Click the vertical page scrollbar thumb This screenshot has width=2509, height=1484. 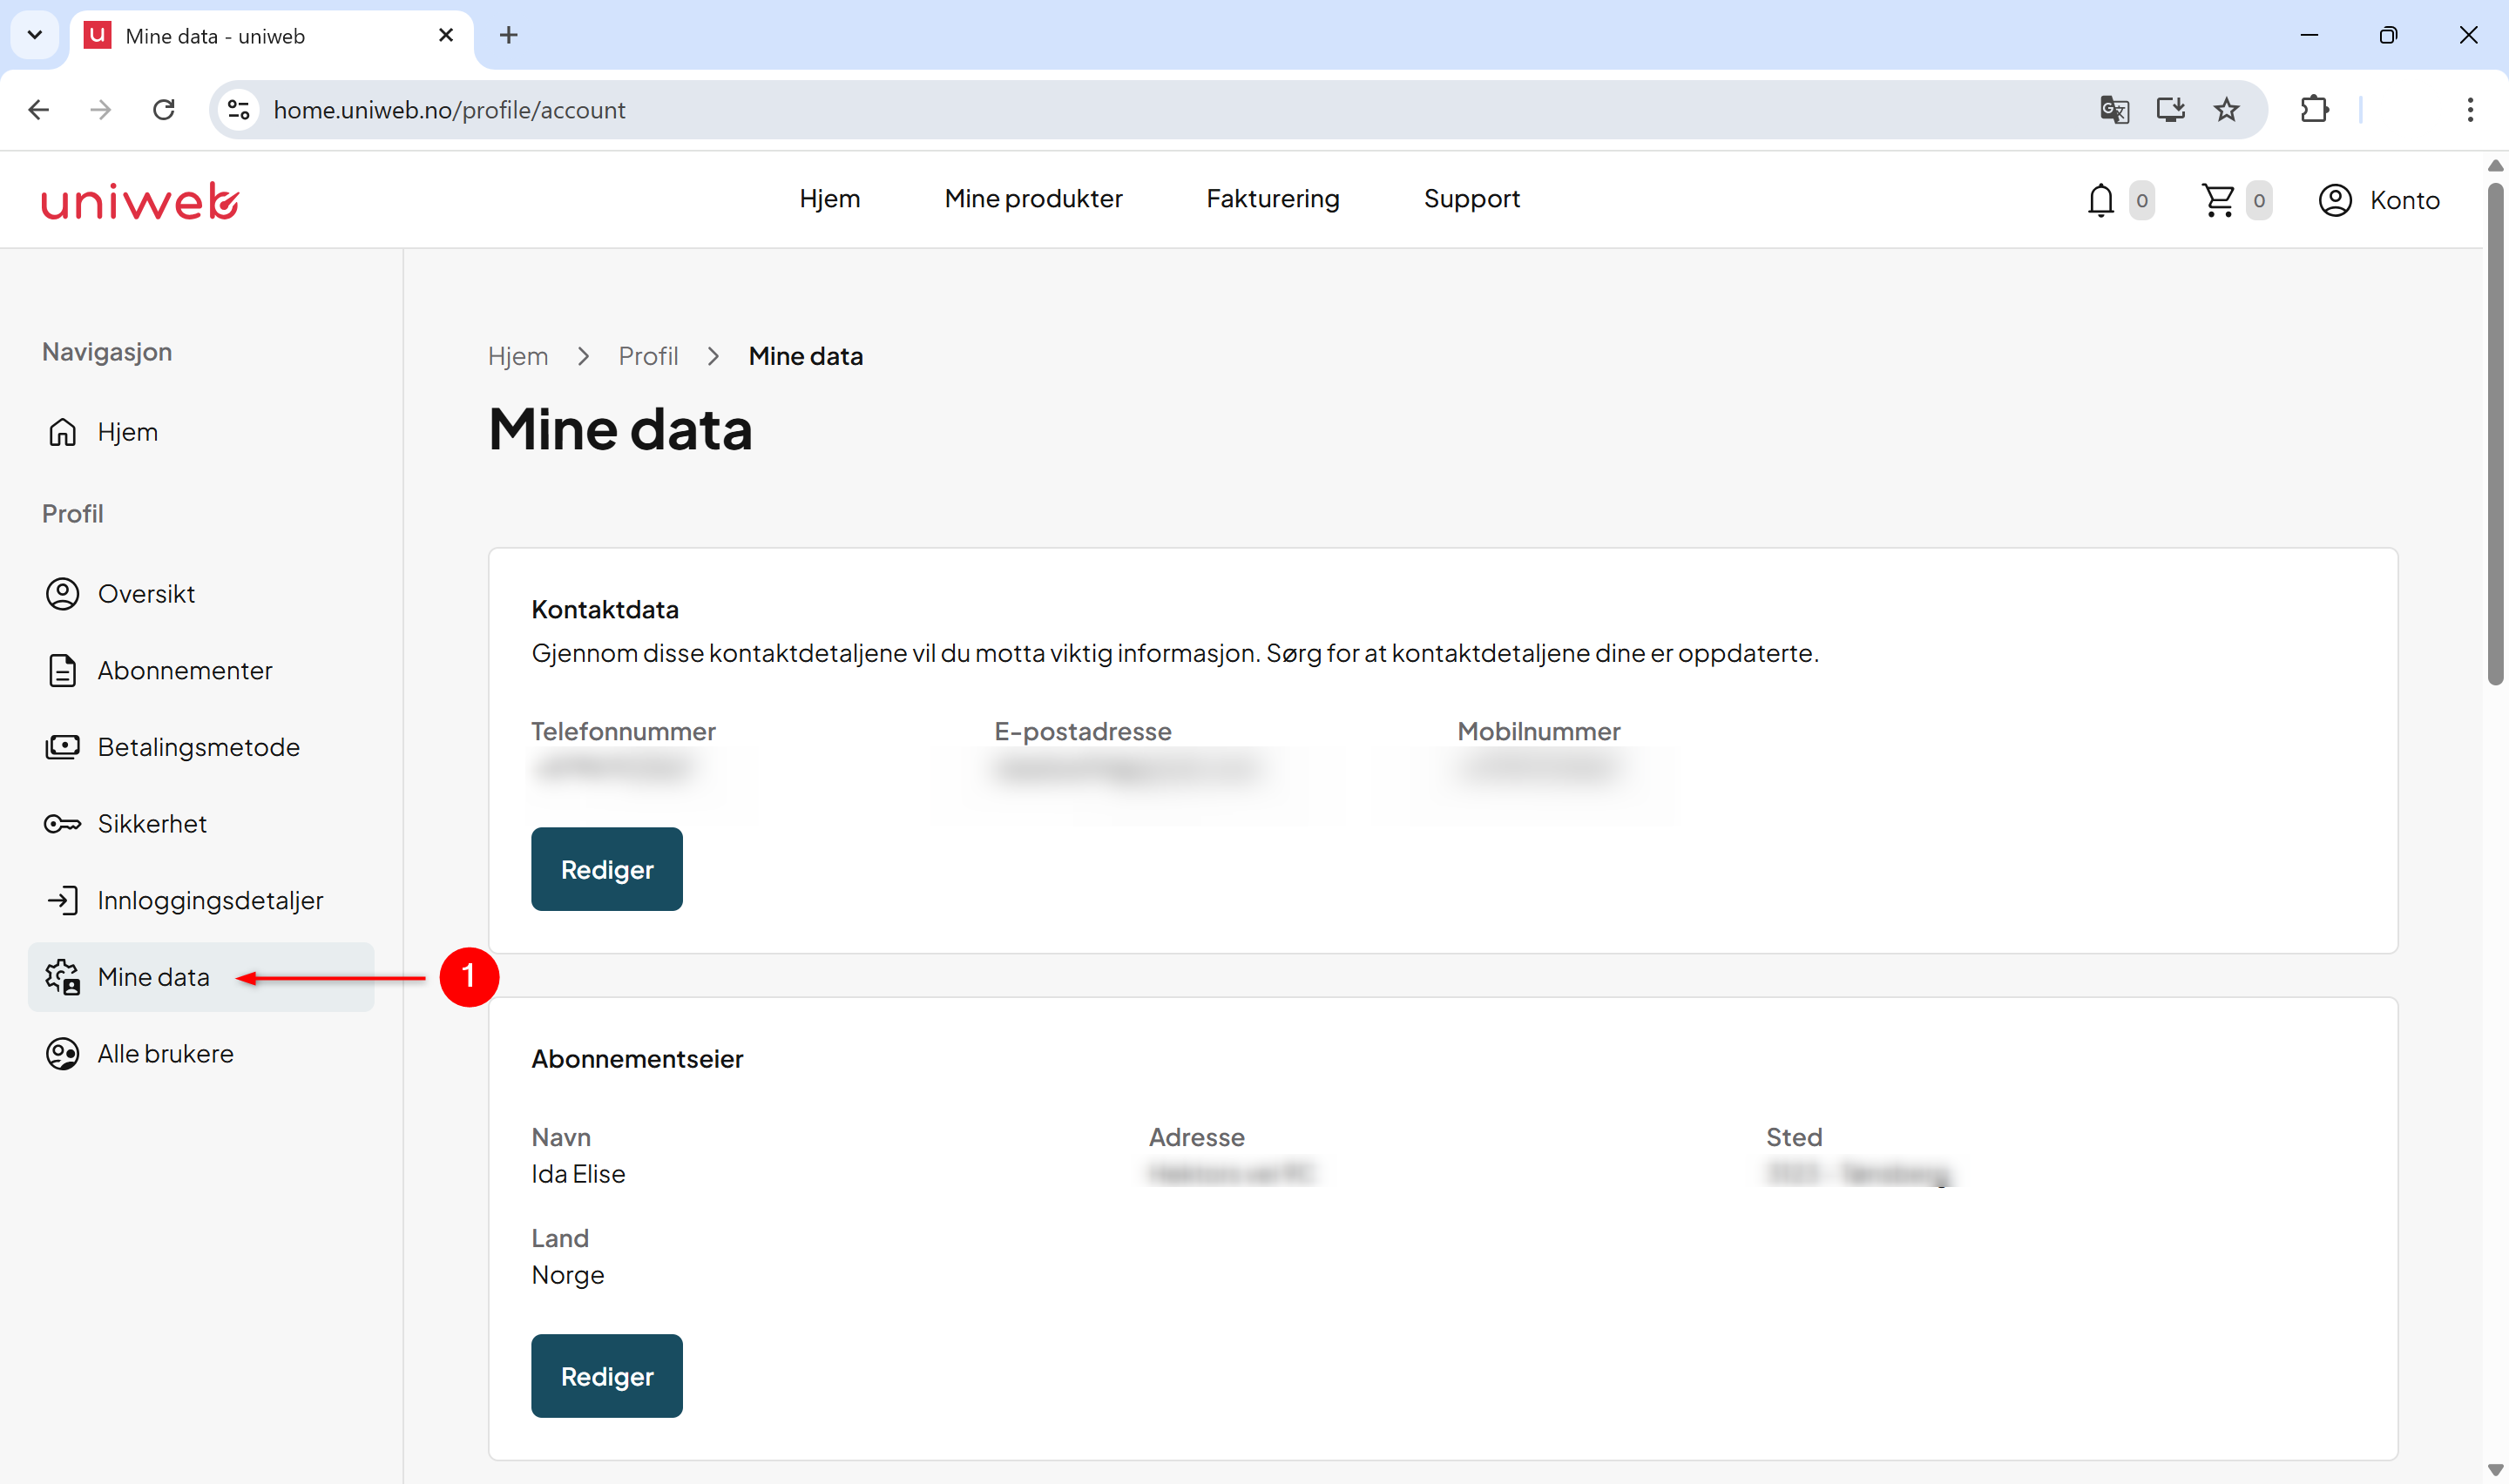[x=2496, y=433]
